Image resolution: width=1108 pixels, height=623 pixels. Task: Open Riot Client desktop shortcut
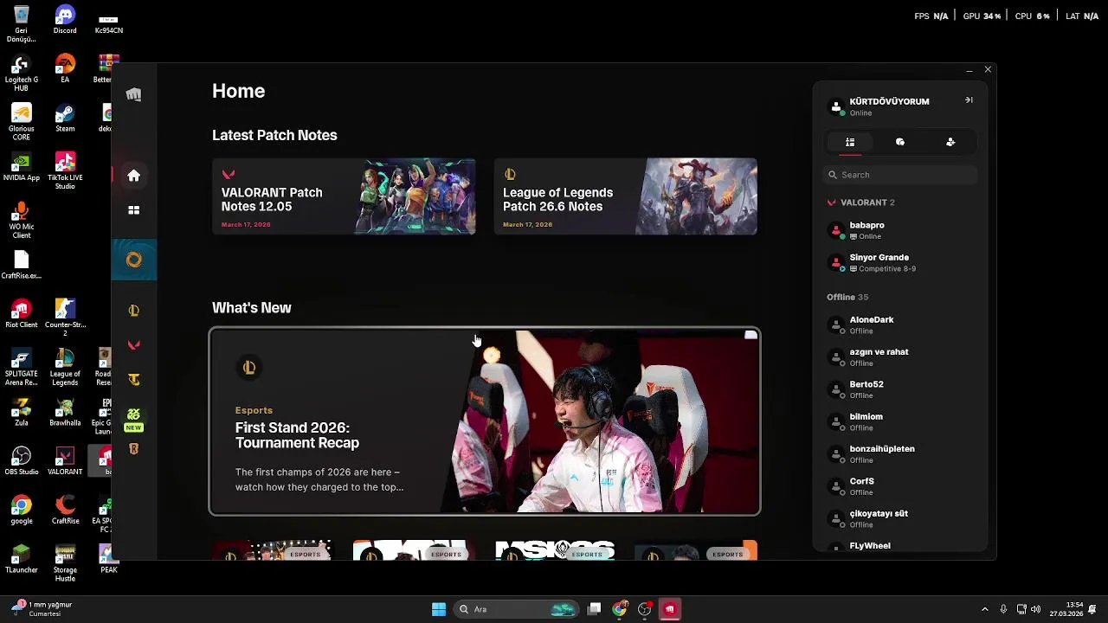[x=22, y=313]
